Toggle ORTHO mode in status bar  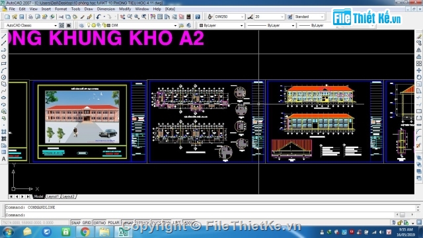[x=100, y=223]
